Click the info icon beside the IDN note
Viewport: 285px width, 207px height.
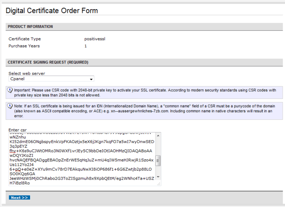pos(10,106)
